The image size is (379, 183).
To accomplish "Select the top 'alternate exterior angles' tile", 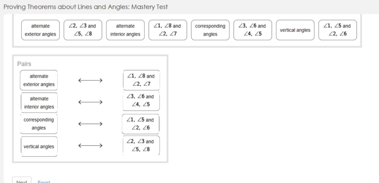I will coord(40,30).
